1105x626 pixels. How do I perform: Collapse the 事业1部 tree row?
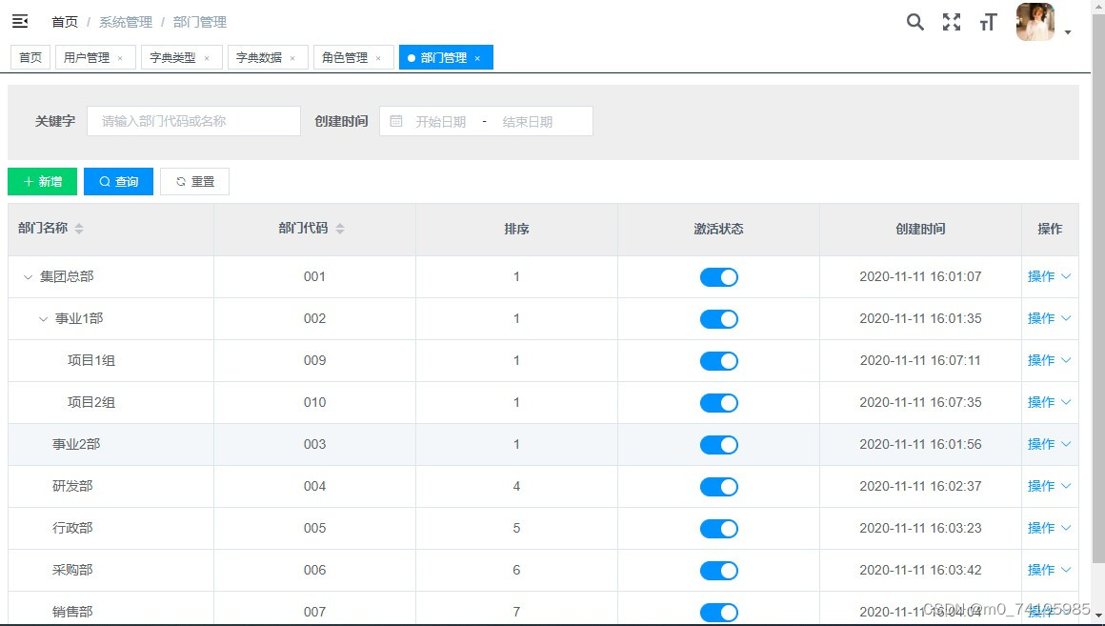tap(43, 318)
